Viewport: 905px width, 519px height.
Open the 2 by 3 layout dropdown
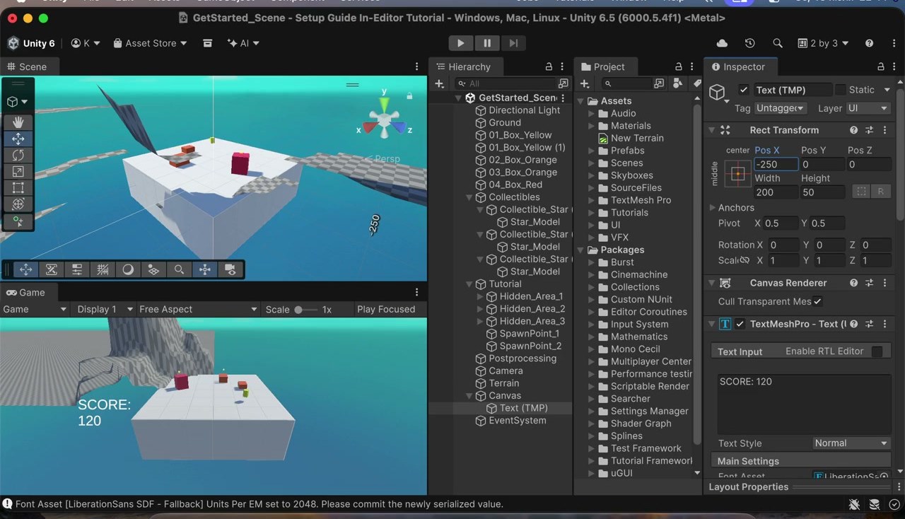tap(823, 43)
